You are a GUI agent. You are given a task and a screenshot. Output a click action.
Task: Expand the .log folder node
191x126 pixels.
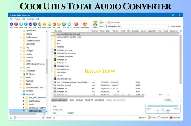point(21,47)
